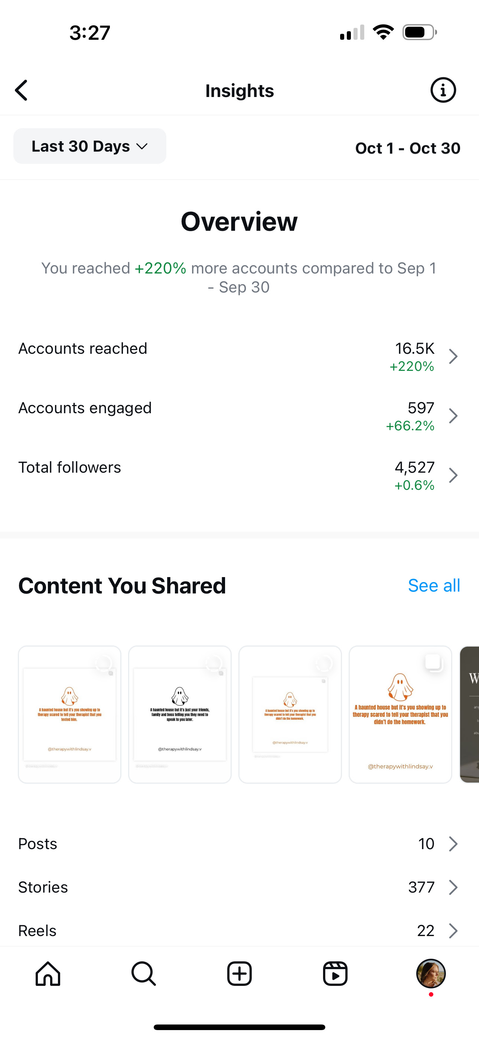The width and height of the screenshot is (479, 1039).
Task: Open the Last 30 Days dropdown
Action: click(x=89, y=146)
